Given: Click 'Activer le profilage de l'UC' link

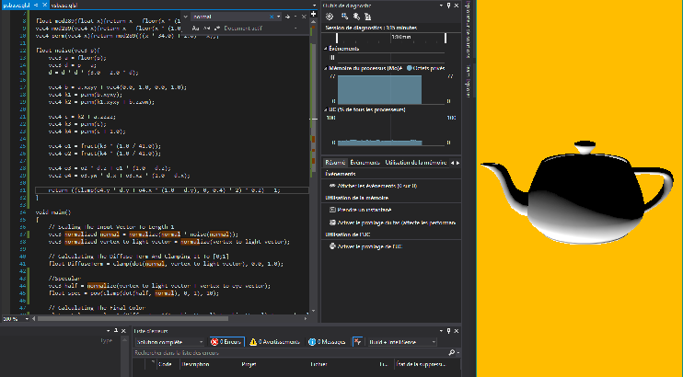Looking at the screenshot, I should click(370, 246).
